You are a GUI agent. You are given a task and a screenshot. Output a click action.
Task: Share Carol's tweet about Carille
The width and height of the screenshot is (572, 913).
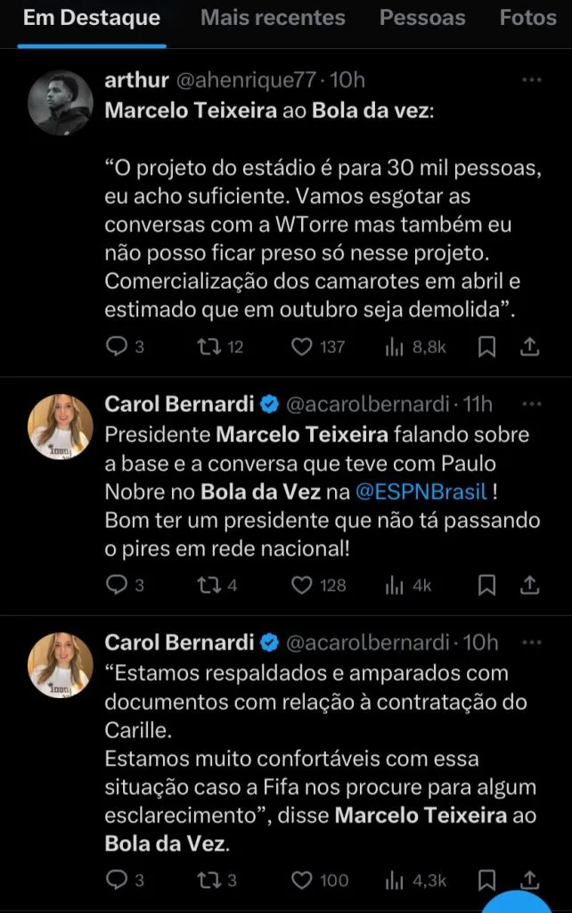tap(528, 880)
